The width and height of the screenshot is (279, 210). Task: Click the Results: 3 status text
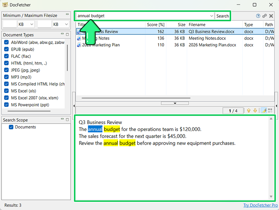click(13, 205)
